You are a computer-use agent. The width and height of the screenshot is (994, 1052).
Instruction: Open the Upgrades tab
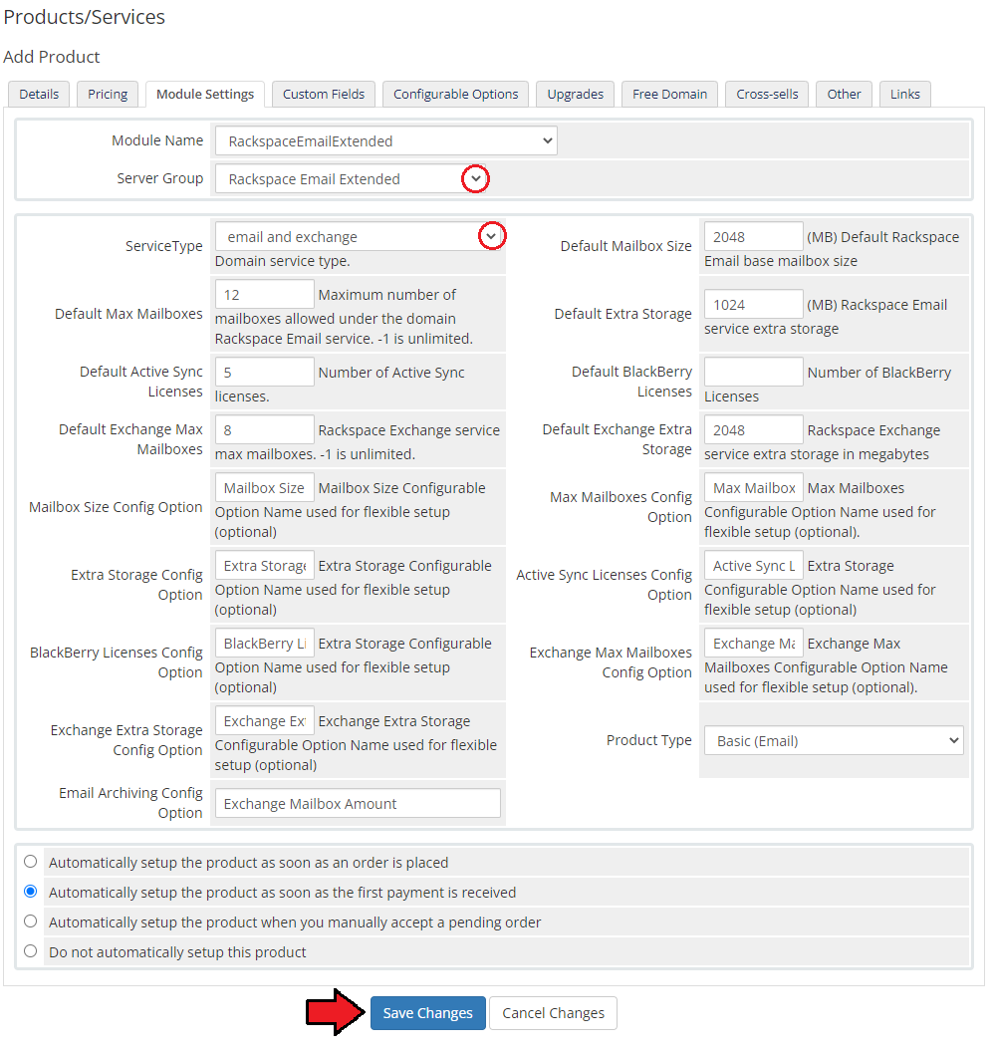pos(575,94)
